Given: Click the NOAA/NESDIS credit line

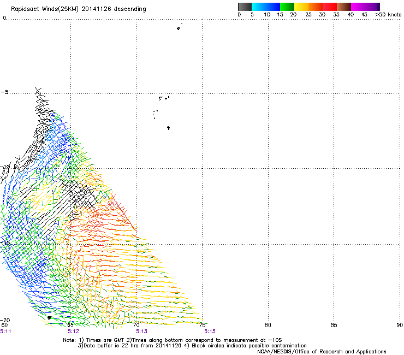Looking at the screenshot, I should tap(322, 352).
